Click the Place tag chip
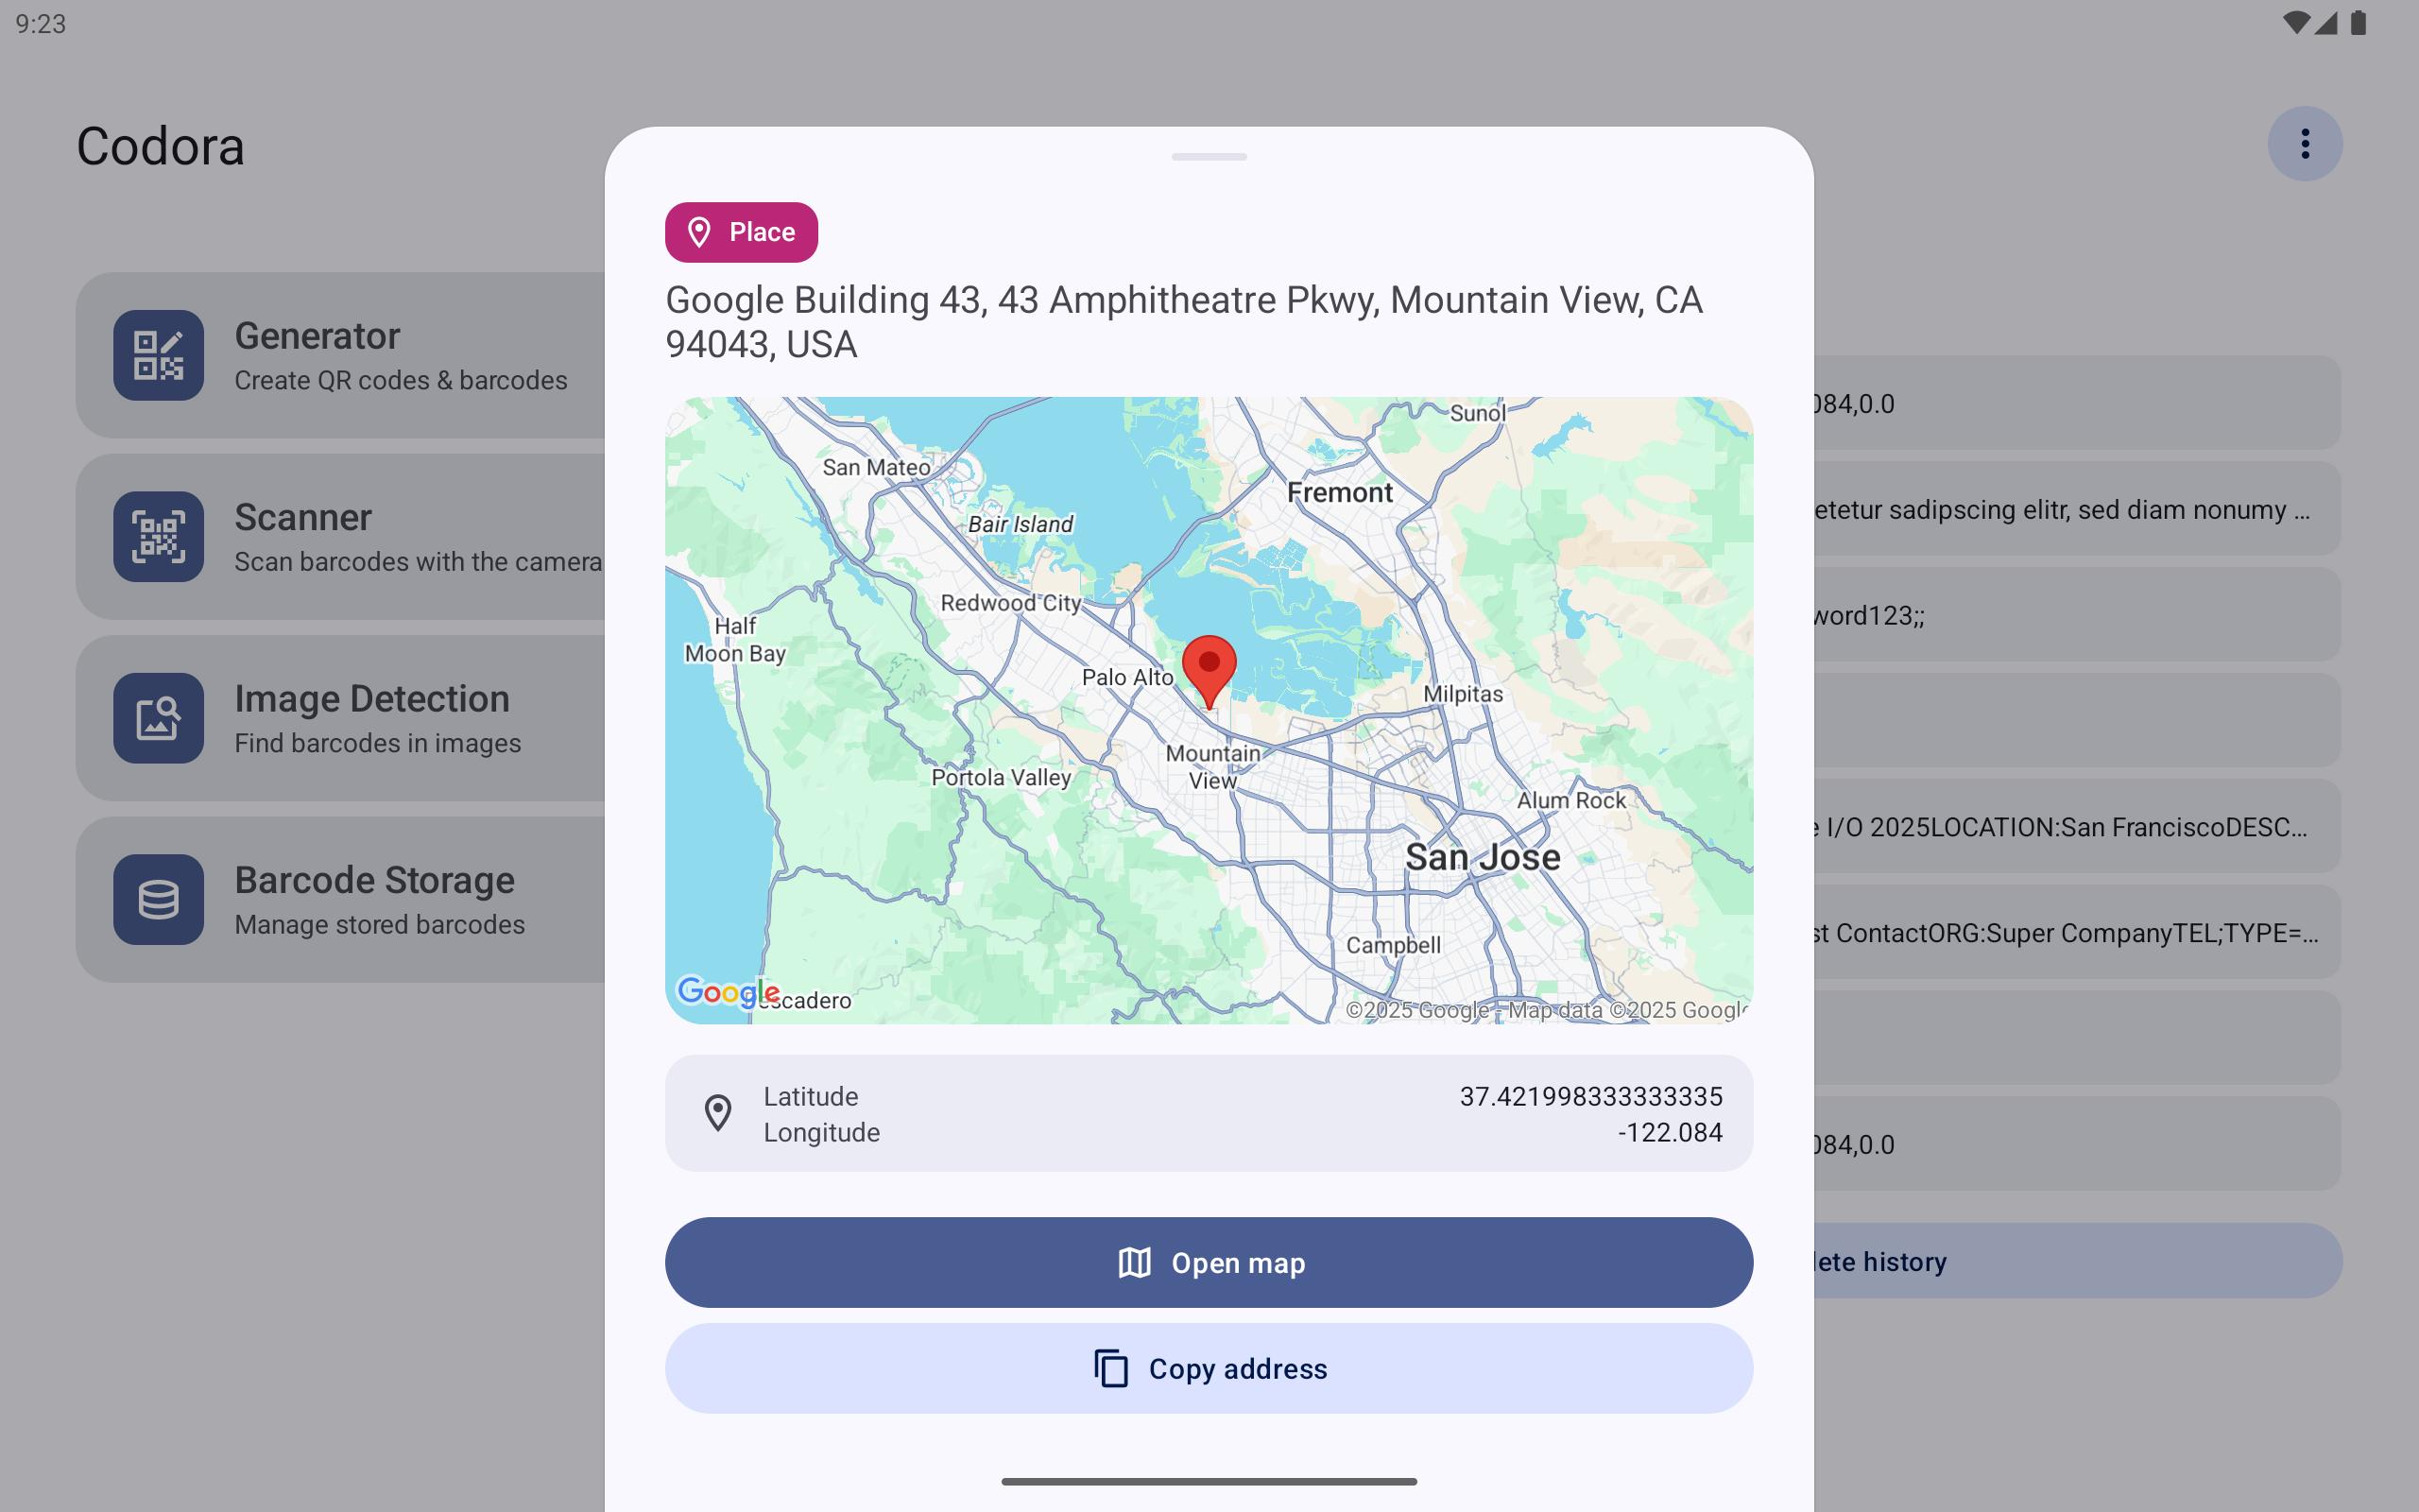Image resolution: width=2419 pixels, height=1512 pixels. 741,232
